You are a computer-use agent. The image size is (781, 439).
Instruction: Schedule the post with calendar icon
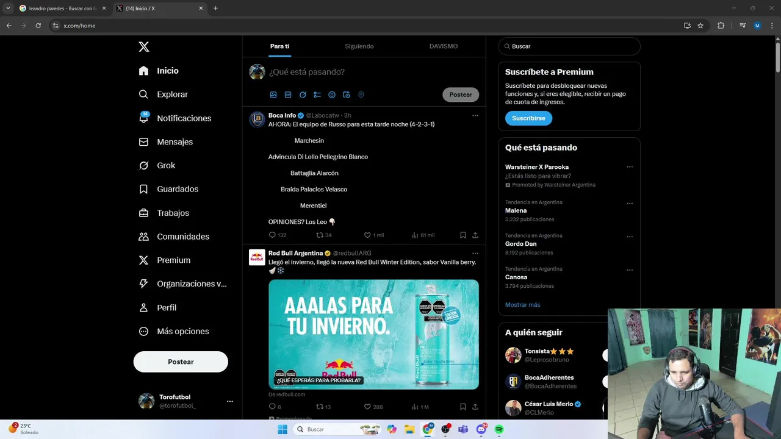347,95
